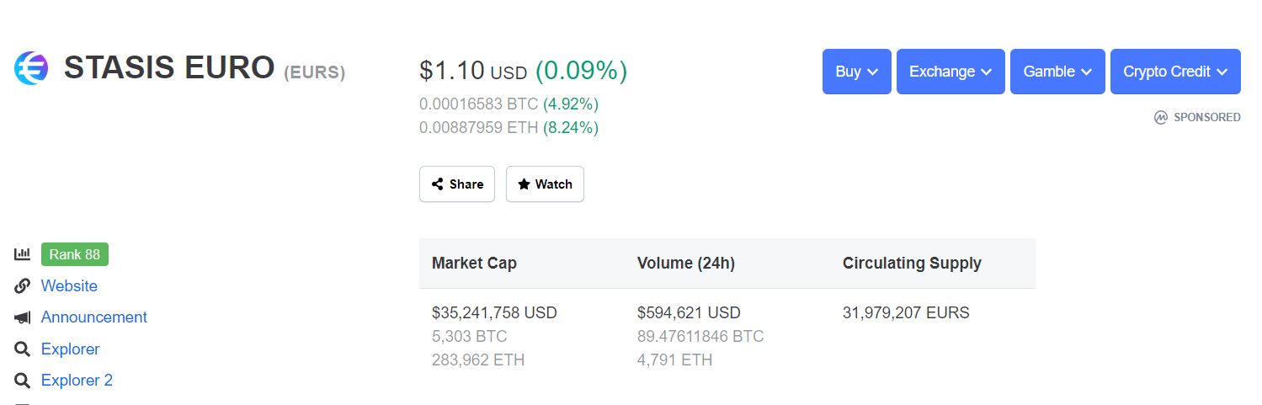1262x405 pixels.
Task: Click the green Rank 88 badge
Action: tap(75, 254)
